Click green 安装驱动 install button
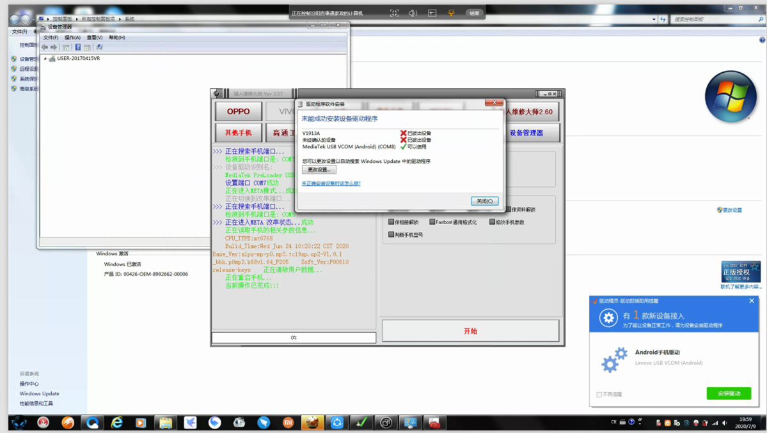Image resolution: width=767 pixels, height=433 pixels. pos(729,393)
